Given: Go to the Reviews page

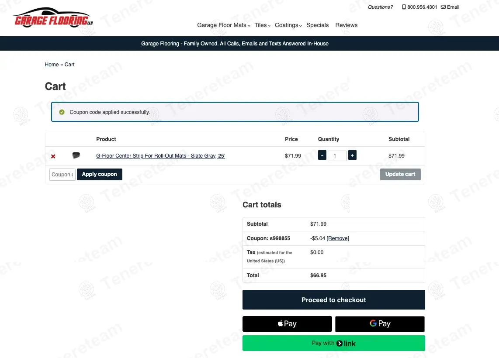Looking at the screenshot, I should click(x=346, y=25).
